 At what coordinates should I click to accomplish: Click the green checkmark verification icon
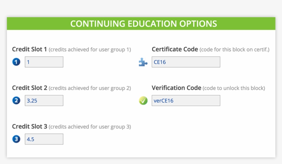[x=143, y=101]
